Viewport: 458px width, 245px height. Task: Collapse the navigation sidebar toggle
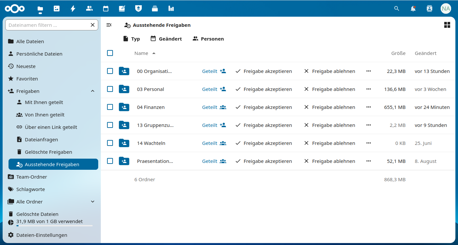109,25
